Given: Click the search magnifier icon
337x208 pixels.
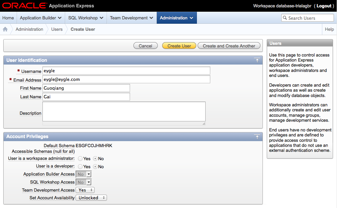Looking at the screenshot, I should click(x=285, y=18).
